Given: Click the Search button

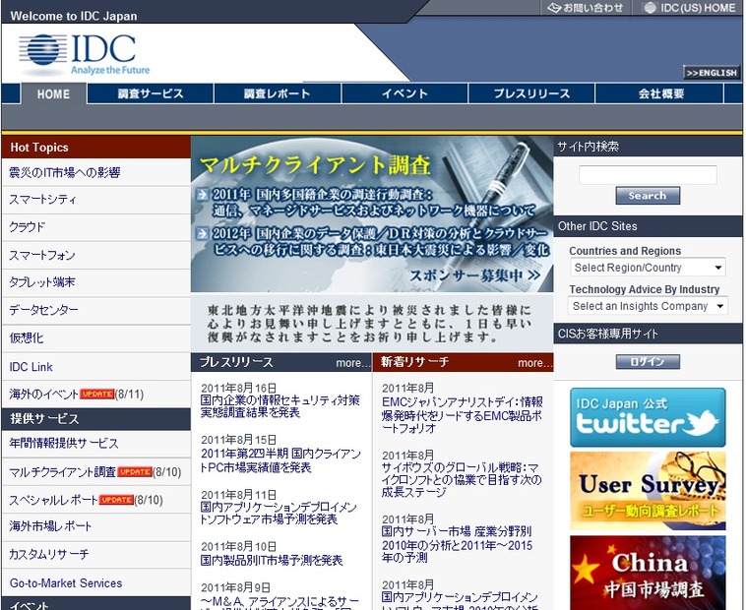Looking at the screenshot, I should [648, 196].
